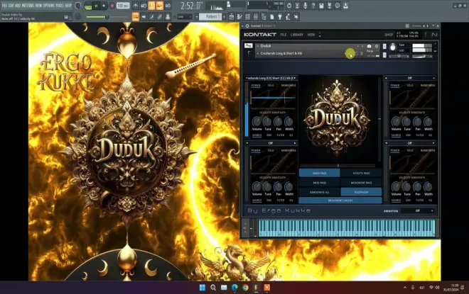Screen dimensions: 469x294
Task: Click the FL Studio stop button
Action: (x=104, y=6)
